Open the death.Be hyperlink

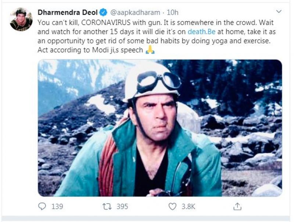pyautogui.click(x=200, y=31)
